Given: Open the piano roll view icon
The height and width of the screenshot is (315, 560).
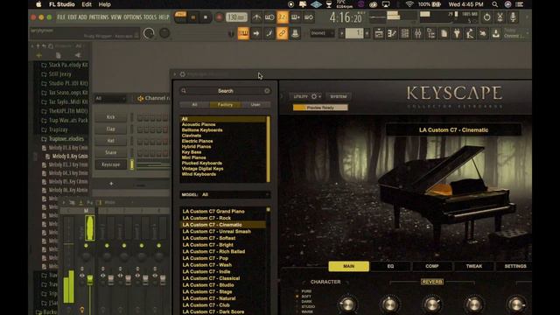Looking at the screenshot, I should (392, 33).
